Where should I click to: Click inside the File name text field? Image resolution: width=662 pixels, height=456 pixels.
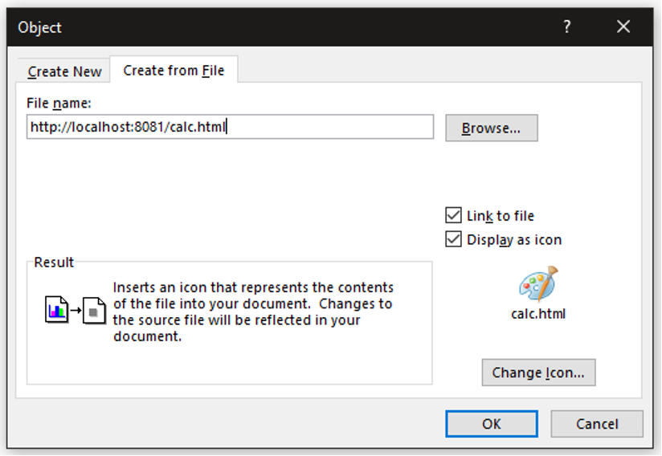[x=229, y=127]
